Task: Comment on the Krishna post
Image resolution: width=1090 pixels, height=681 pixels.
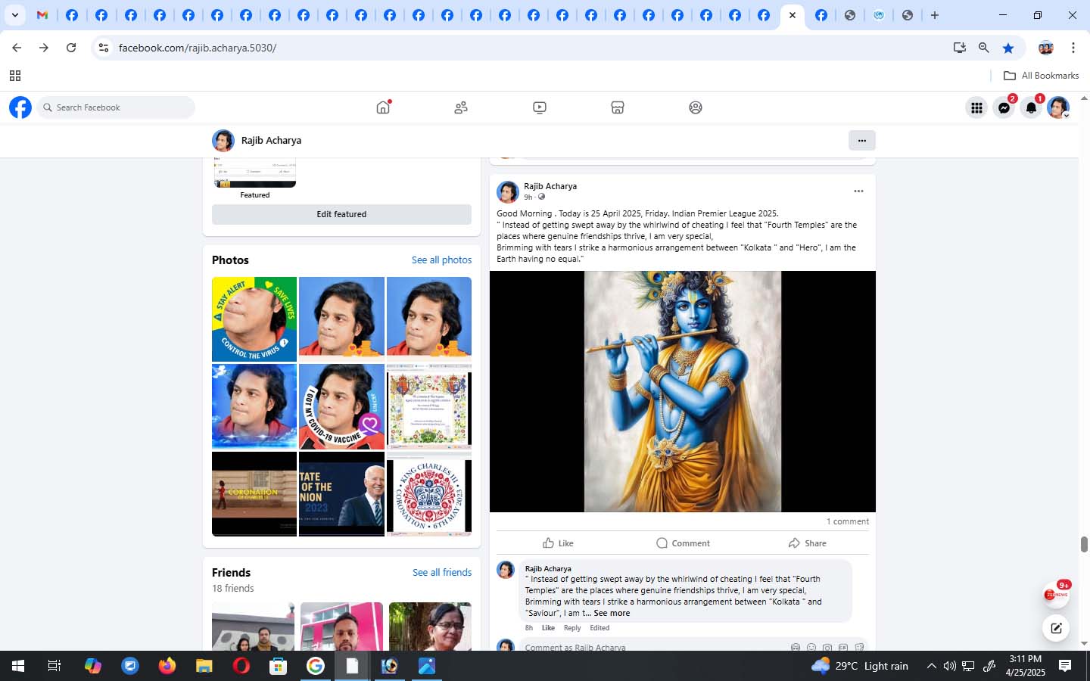Action: click(x=683, y=543)
